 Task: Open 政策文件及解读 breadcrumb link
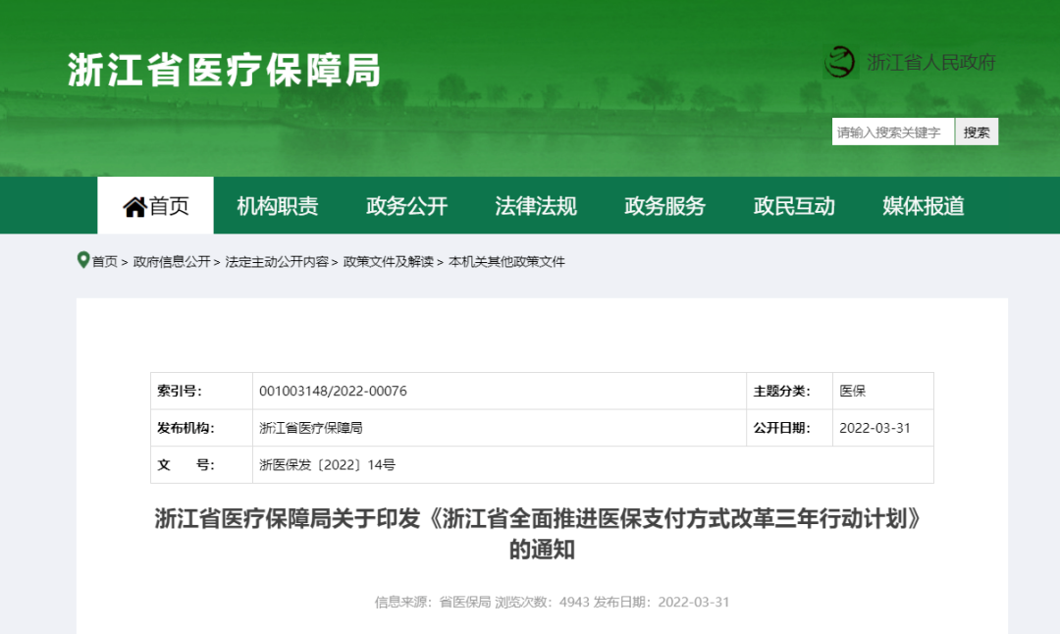pos(388,262)
